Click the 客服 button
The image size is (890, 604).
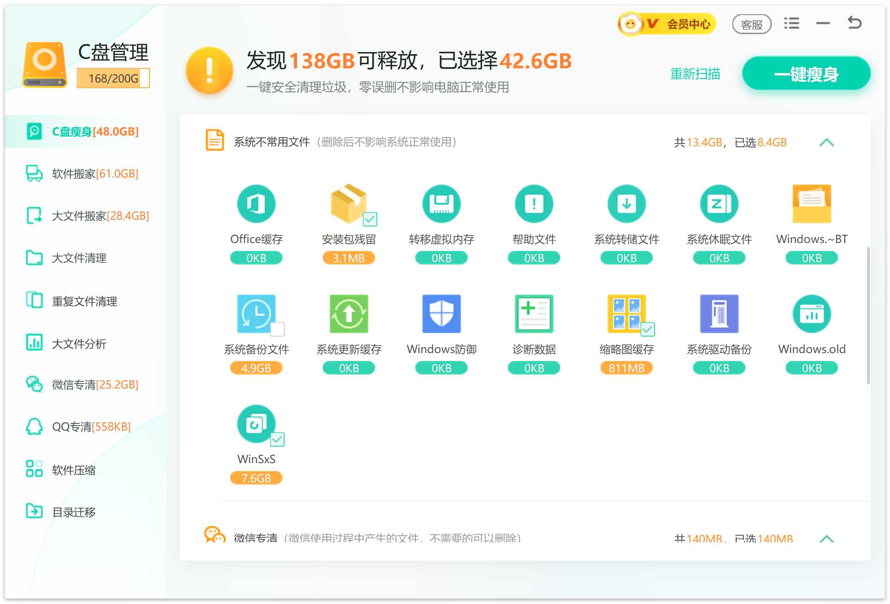(752, 25)
